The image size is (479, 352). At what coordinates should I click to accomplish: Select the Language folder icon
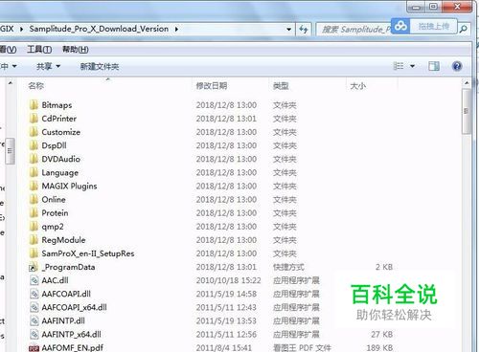(34, 172)
